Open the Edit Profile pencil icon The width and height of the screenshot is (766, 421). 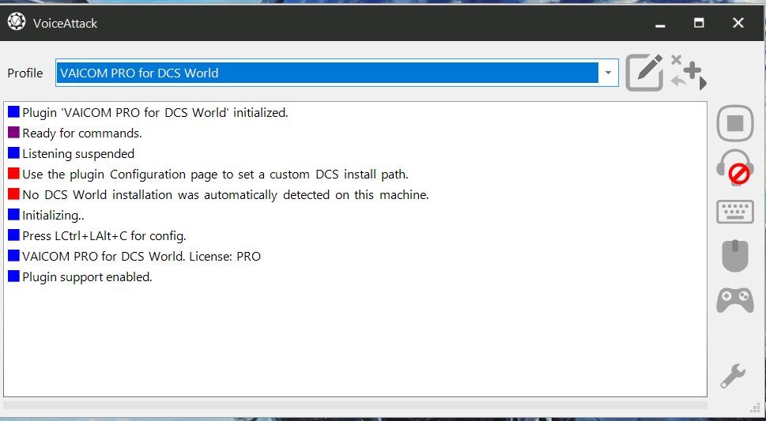pyautogui.click(x=644, y=73)
